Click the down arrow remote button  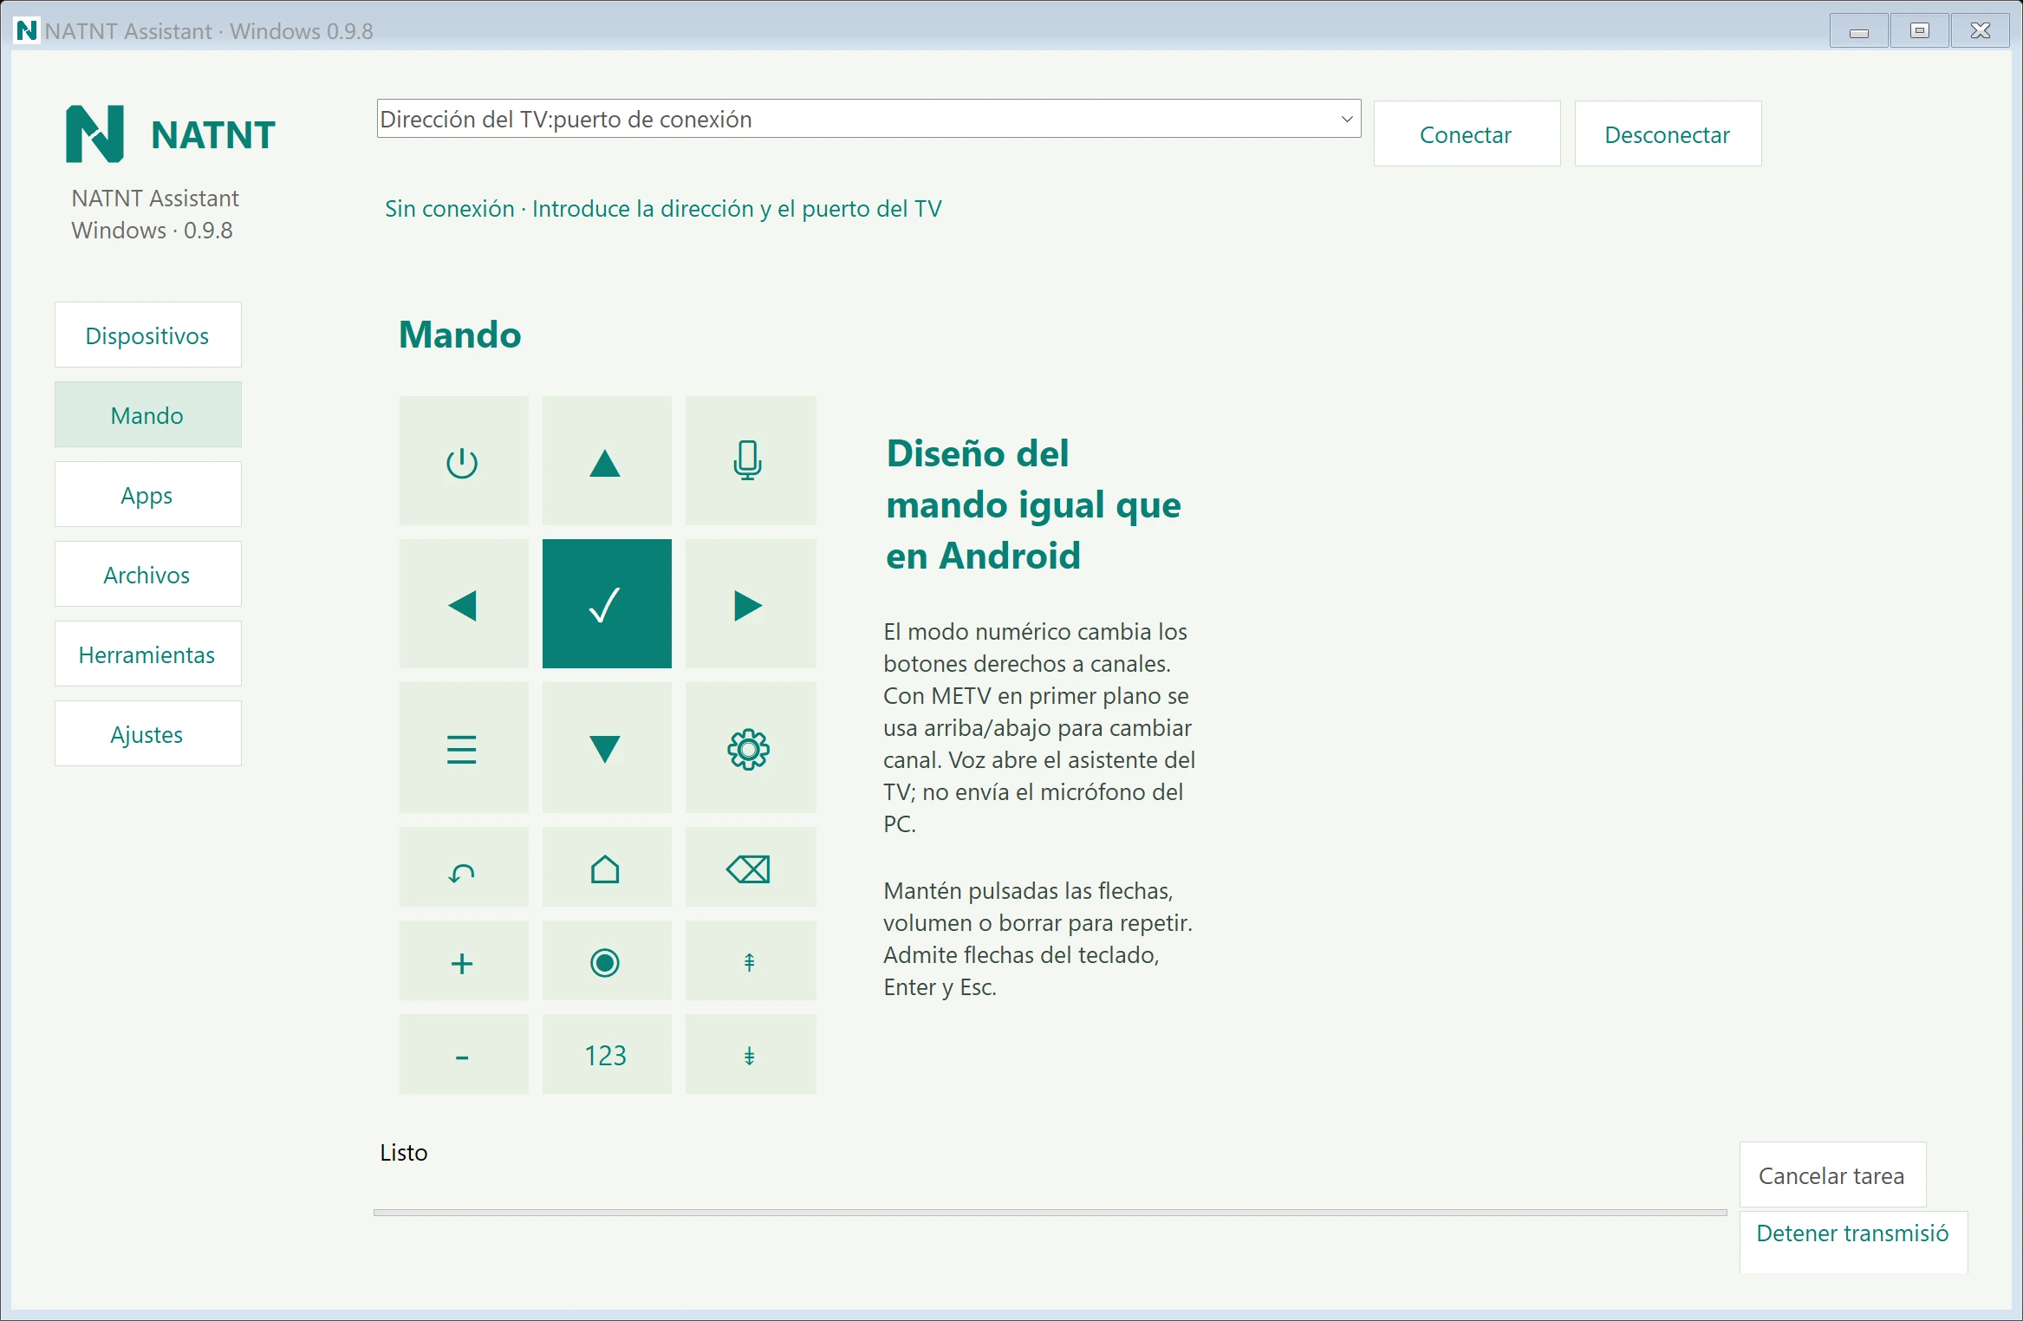coord(607,748)
